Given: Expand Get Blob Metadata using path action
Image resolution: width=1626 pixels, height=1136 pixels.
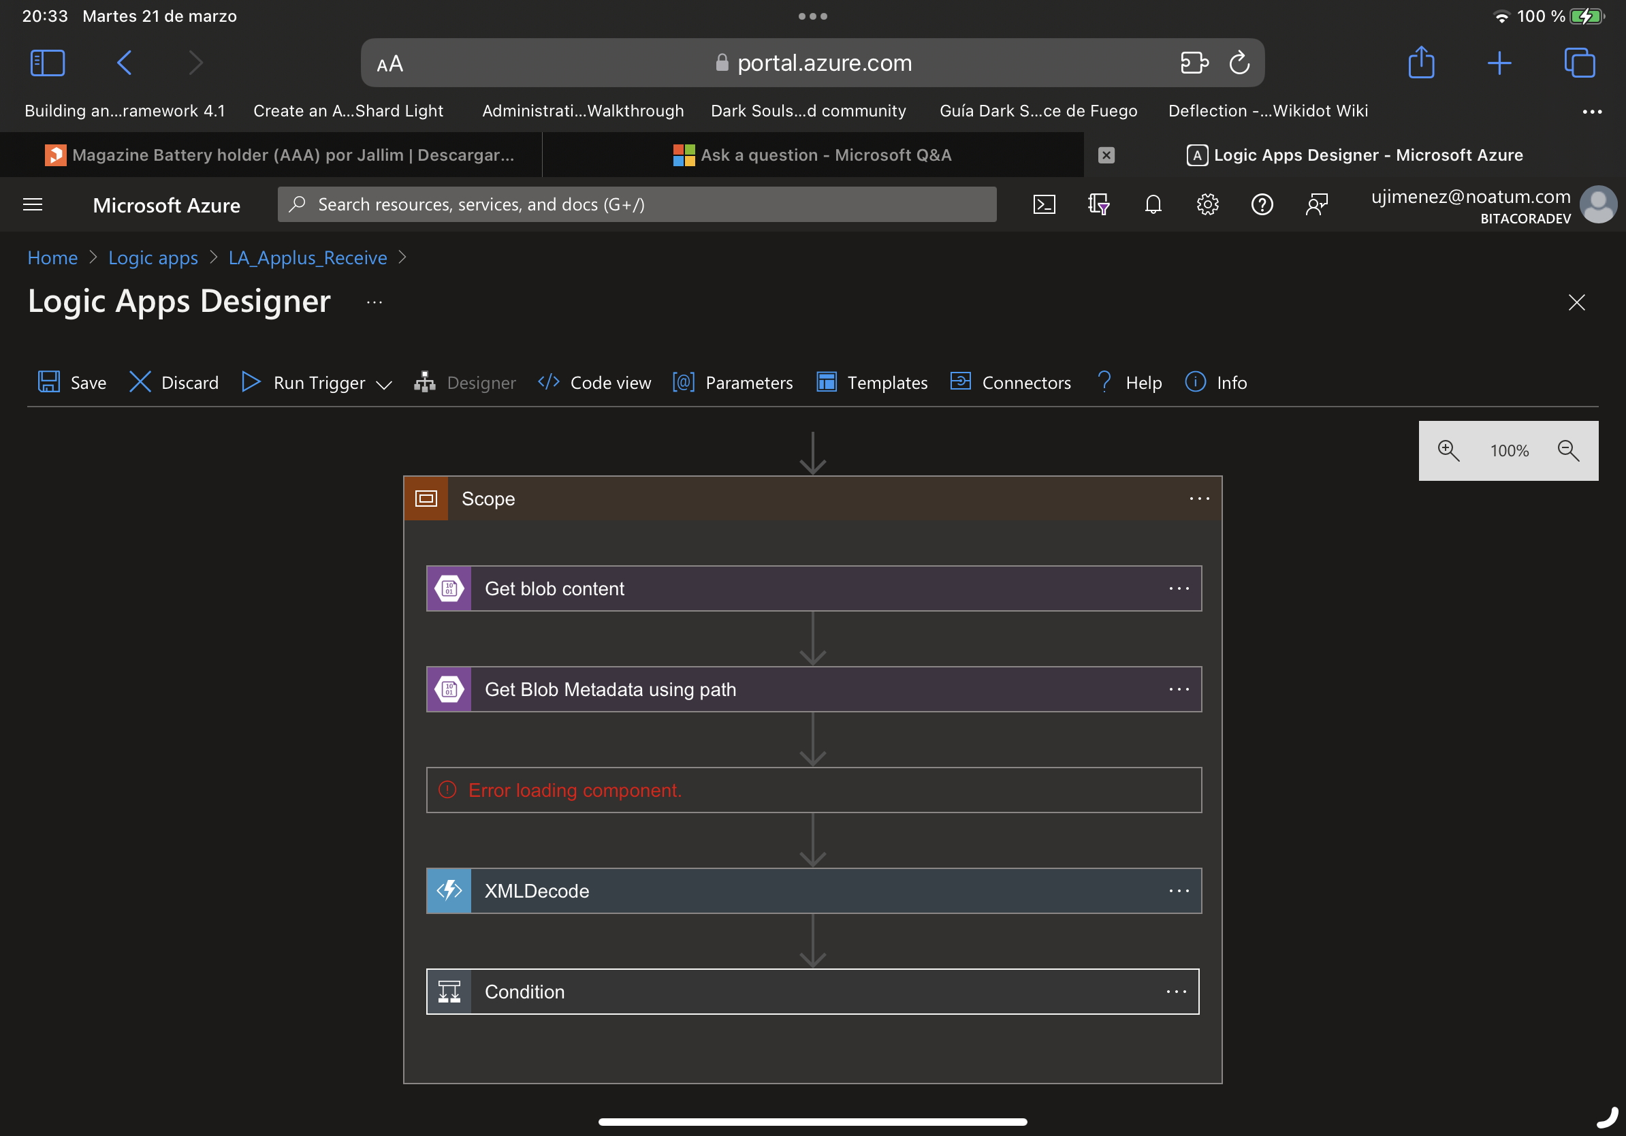Looking at the screenshot, I should click(x=814, y=689).
